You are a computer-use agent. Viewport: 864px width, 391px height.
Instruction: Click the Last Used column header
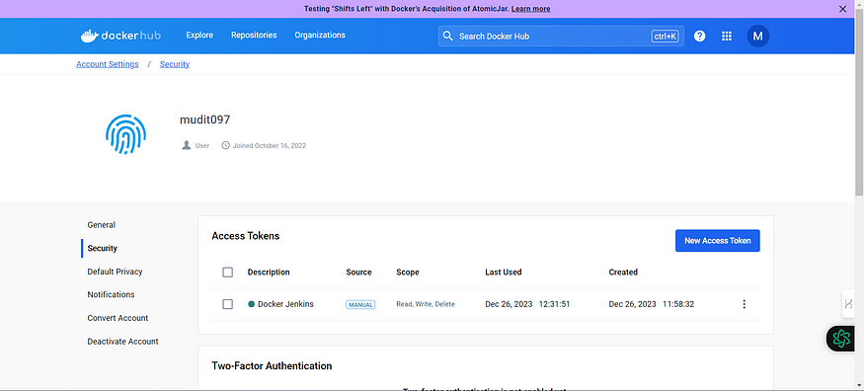click(x=503, y=273)
